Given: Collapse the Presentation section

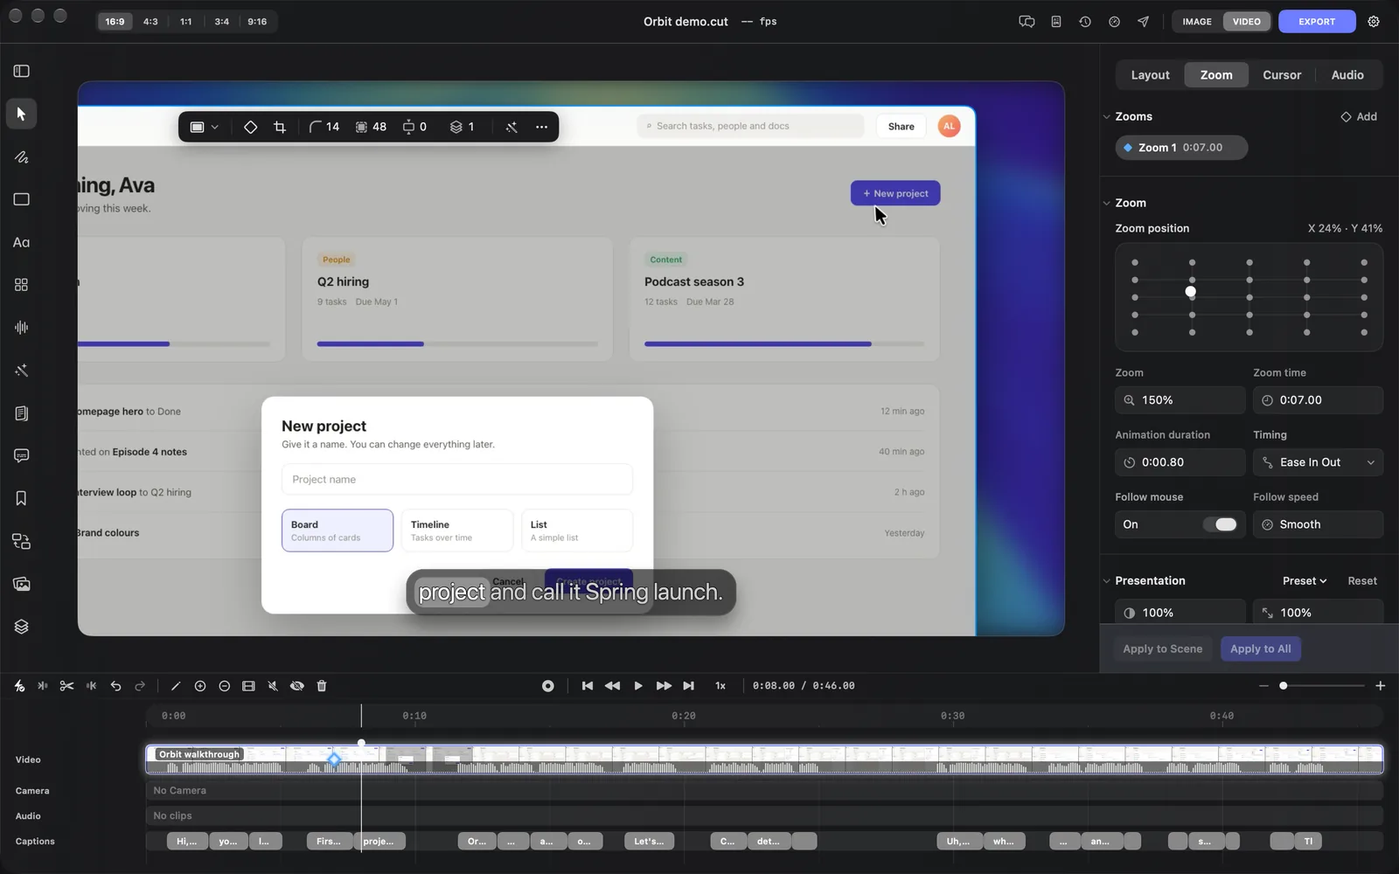Looking at the screenshot, I should click(x=1107, y=581).
